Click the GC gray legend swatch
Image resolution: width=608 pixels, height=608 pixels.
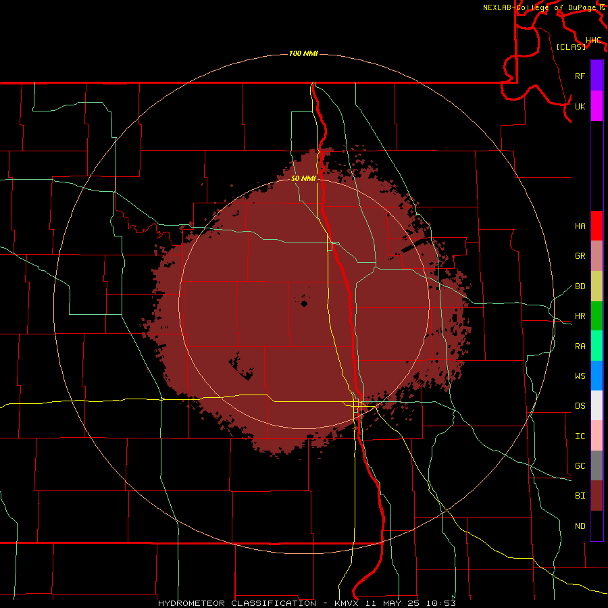pyautogui.click(x=597, y=465)
